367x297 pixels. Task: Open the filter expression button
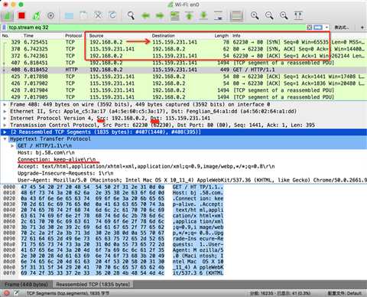[341, 28]
